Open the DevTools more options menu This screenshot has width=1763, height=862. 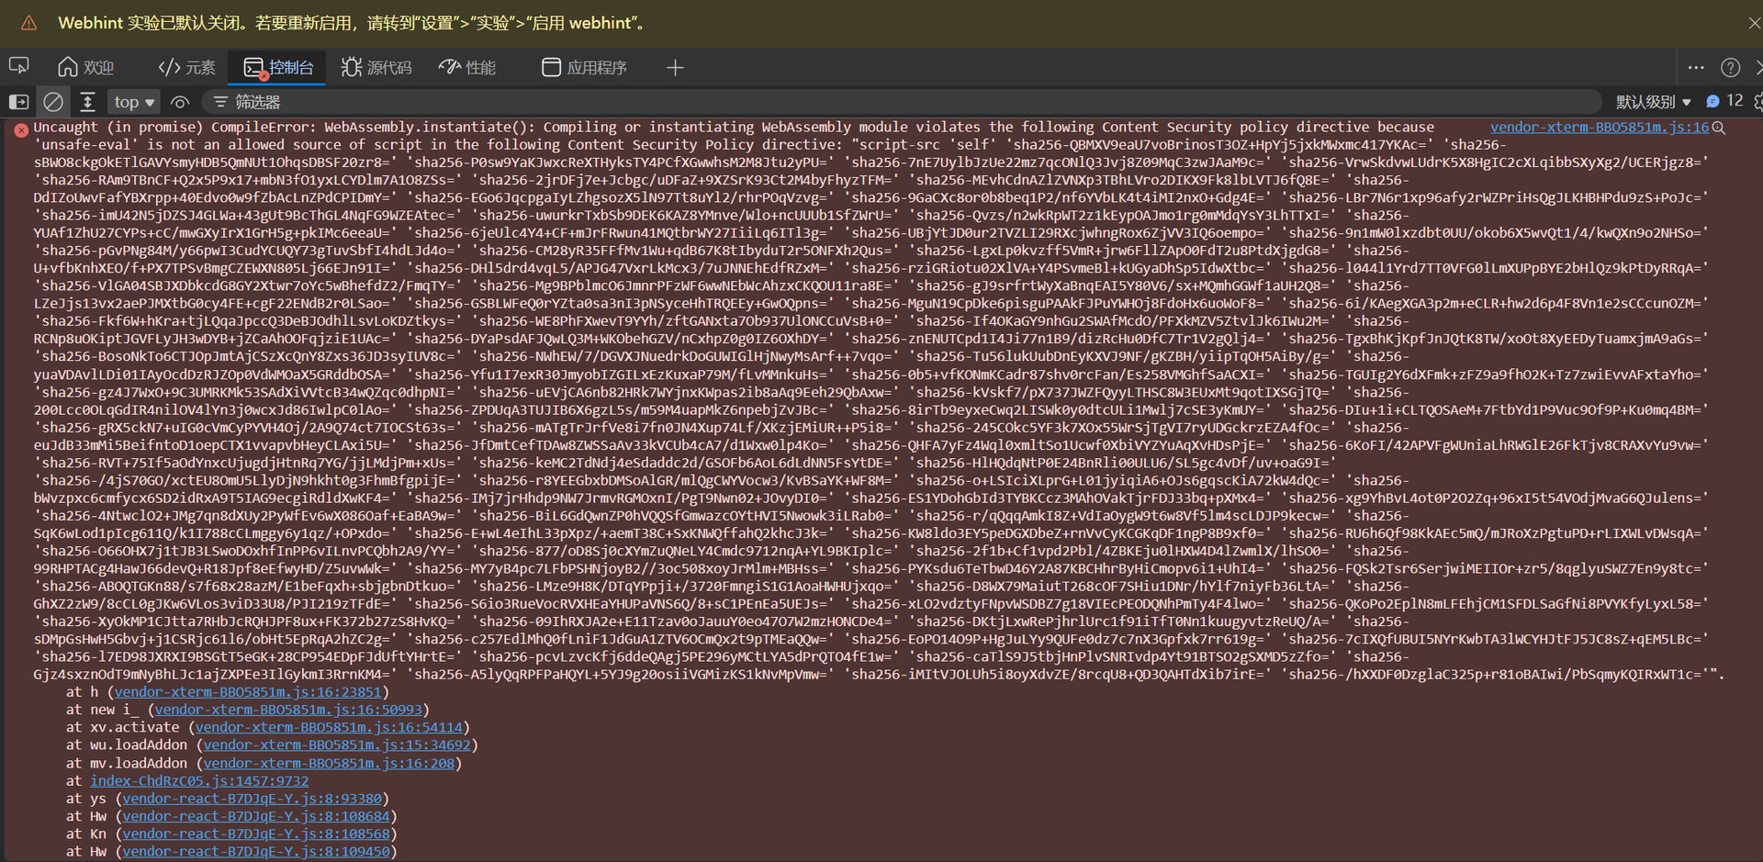click(x=1696, y=67)
